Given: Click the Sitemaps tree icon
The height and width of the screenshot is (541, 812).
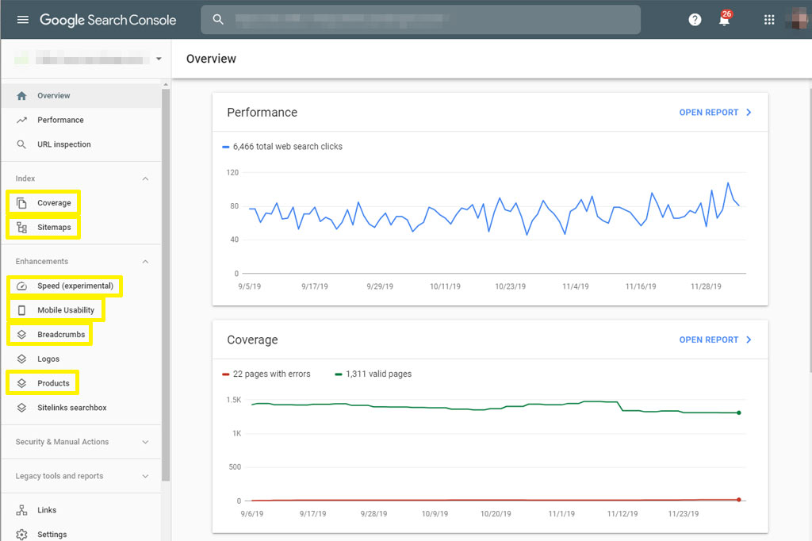Looking at the screenshot, I should click(x=21, y=228).
